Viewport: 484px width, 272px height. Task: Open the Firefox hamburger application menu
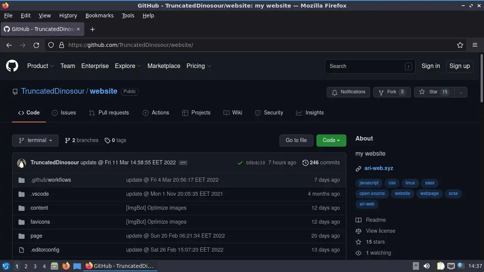click(x=475, y=45)
